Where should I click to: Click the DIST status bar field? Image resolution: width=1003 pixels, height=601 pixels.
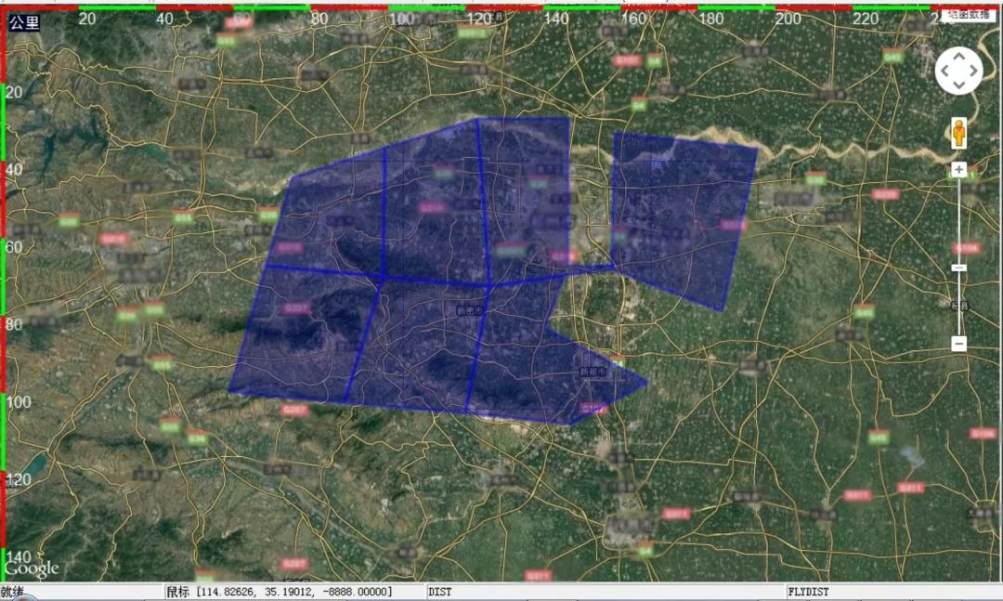pos(604,592)
